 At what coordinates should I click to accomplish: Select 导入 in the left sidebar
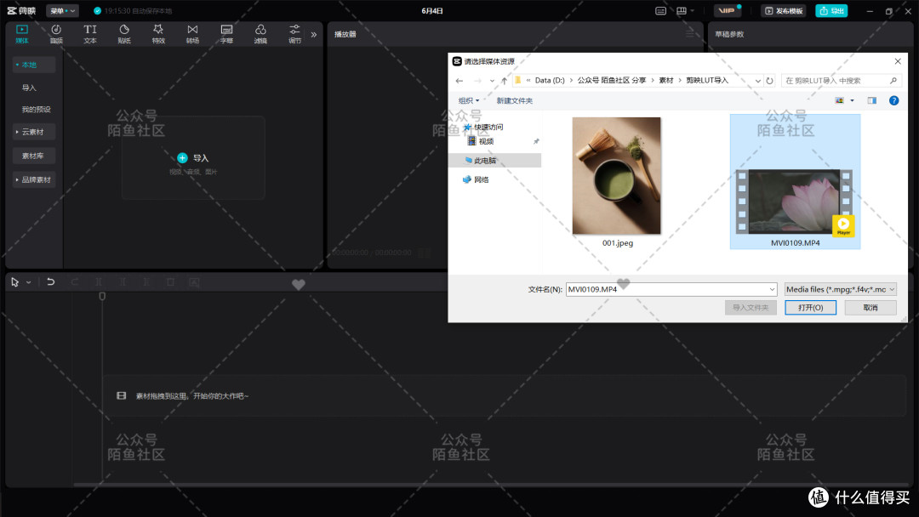point(29,88)
